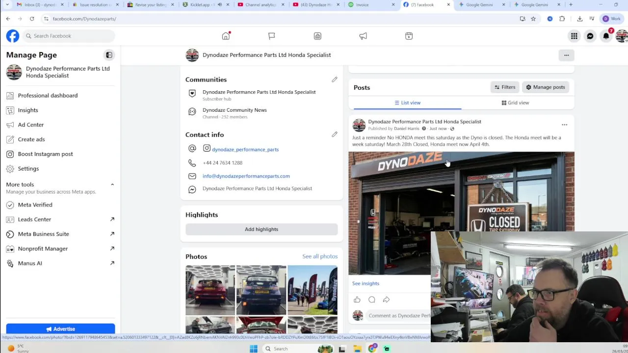Viewport: 628px width, 353px height.
Task: Go back with browser back arrow
Action: [x=8, y=19]
